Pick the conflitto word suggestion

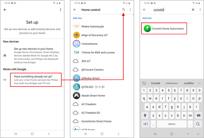pos(189,83)
